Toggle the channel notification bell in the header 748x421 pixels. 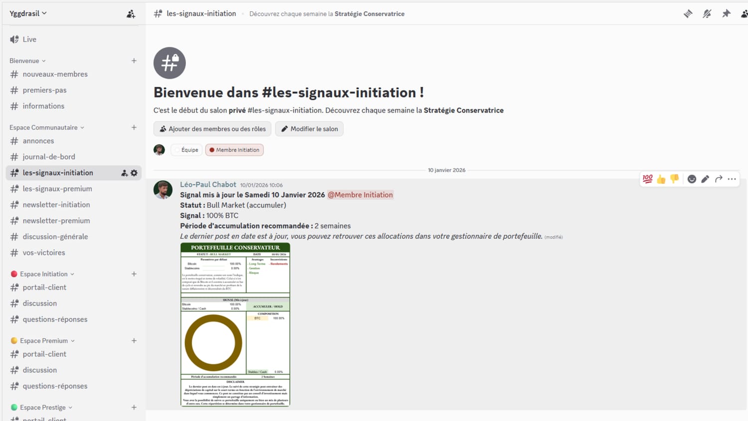tap(707, 14)
